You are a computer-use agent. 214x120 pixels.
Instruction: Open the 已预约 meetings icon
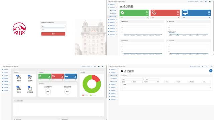[30, 78]
